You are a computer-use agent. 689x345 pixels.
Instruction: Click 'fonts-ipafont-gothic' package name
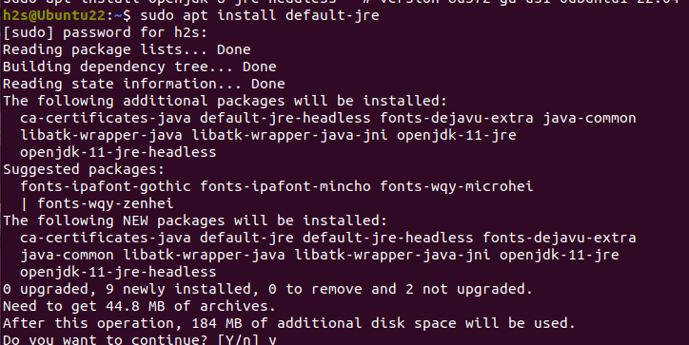(x=106, y=186)
